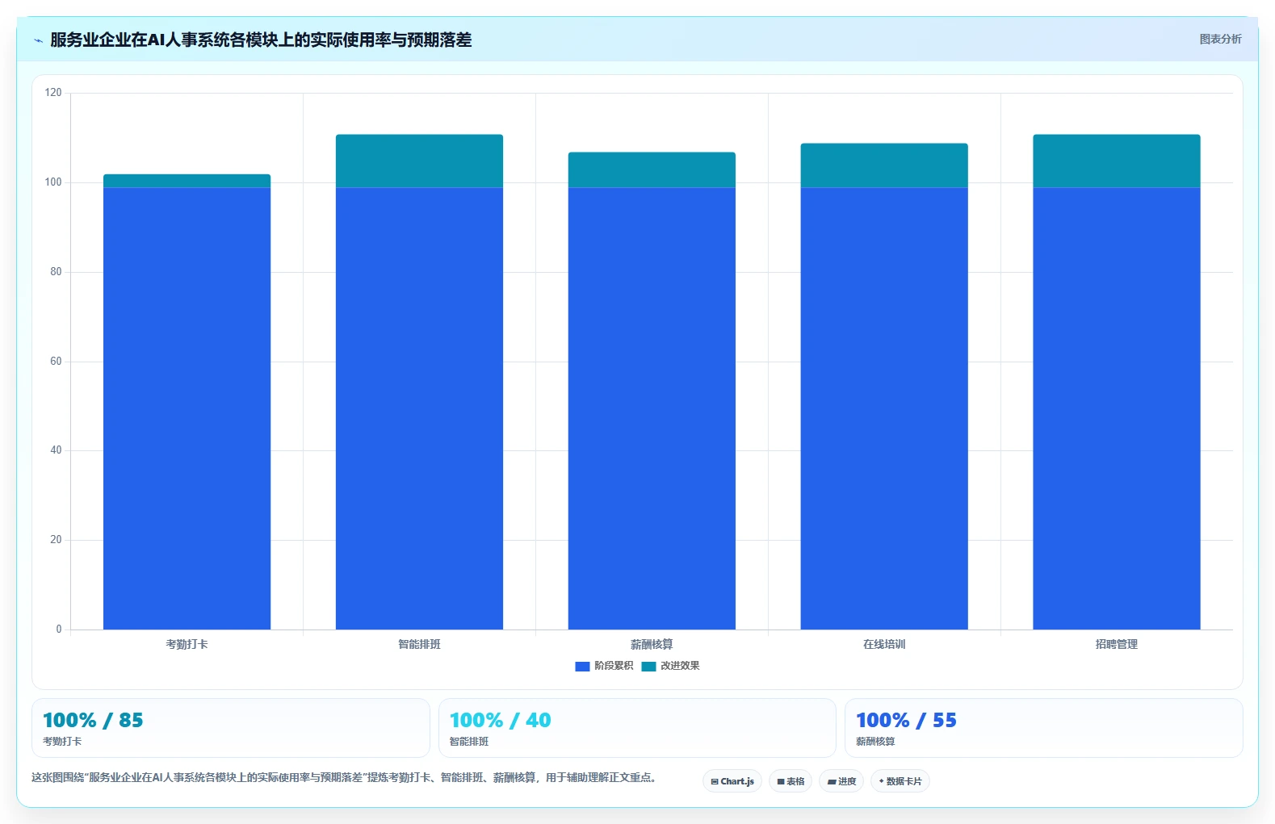Click the Chart.js tag chip
This screenshot has height=824, width=1275.
coord(732,781)
